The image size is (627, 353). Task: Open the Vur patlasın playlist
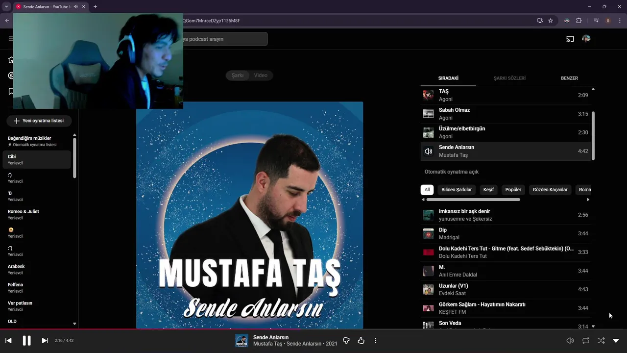coord(37,306)
